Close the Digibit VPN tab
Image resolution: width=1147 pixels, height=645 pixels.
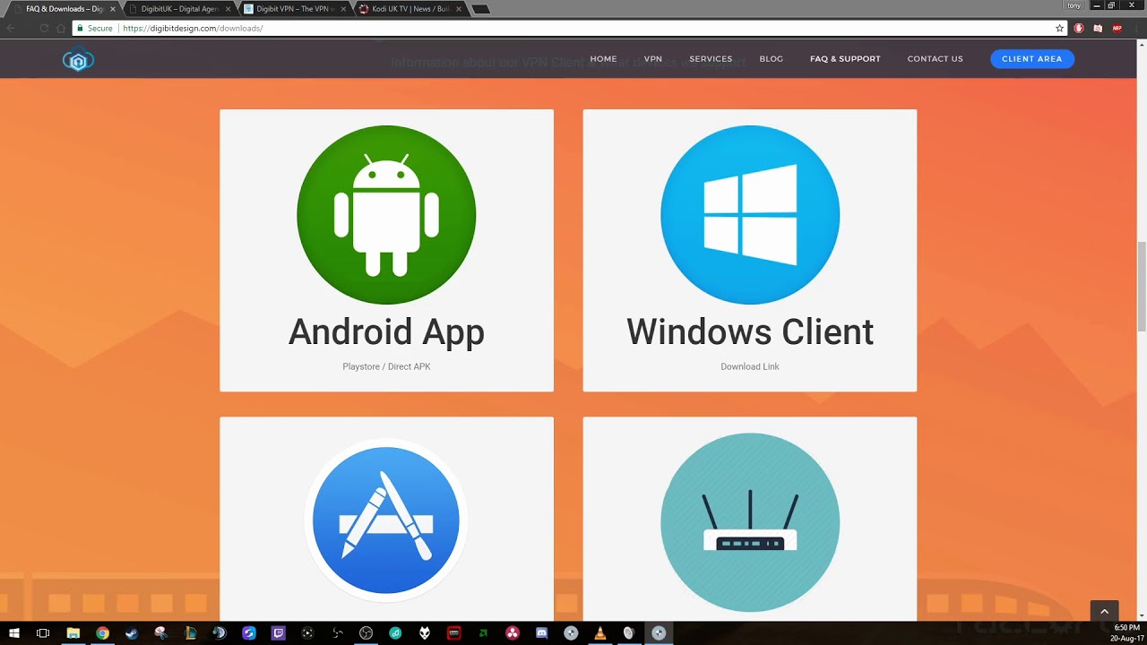[343, 9]
